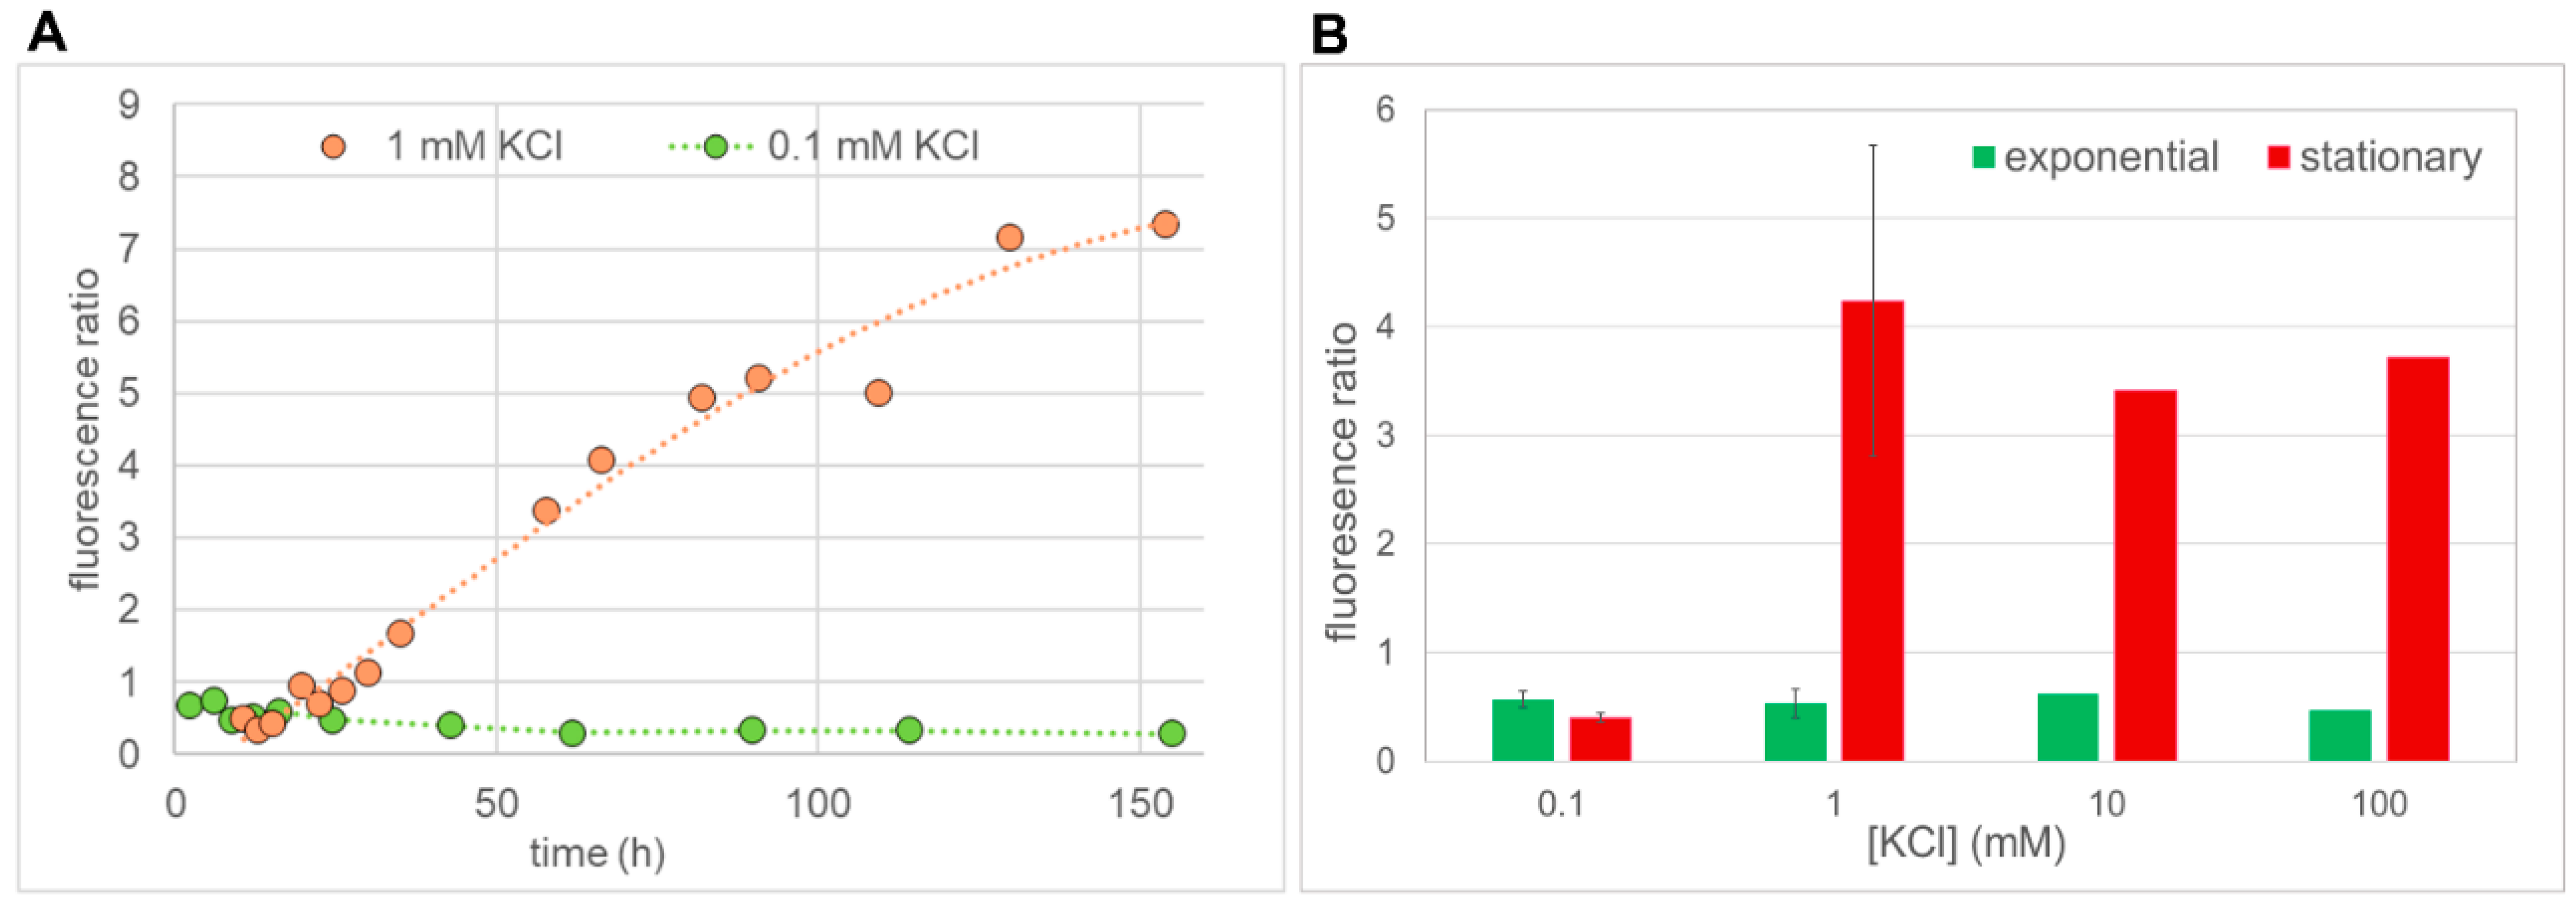Image resolution: width=2576 pixels, height=907 pixels.
Task: Click the [KCl] (mM) axis title
Action: point(1967,843)
